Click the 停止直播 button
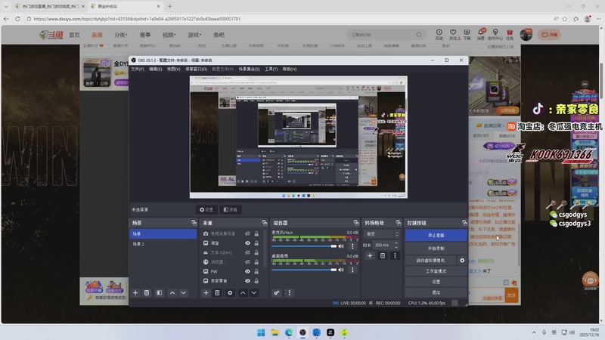Viewport: 605px width, 340px height. tap(436, 235)
